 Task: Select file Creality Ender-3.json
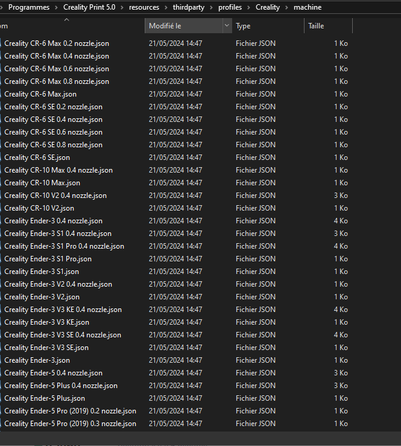pyautogui.click(x=37, y=360)
